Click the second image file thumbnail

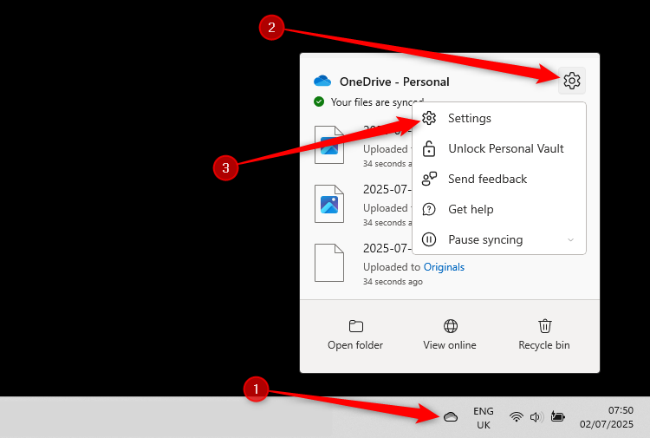329,203
